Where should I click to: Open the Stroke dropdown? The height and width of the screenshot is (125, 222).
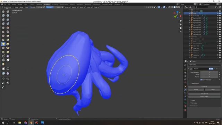pos(82,7)
